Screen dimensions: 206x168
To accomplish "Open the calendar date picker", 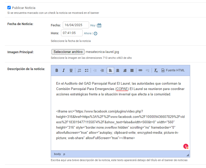I will coord(99,25).
